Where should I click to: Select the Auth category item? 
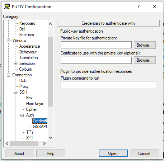click(30, 115)
